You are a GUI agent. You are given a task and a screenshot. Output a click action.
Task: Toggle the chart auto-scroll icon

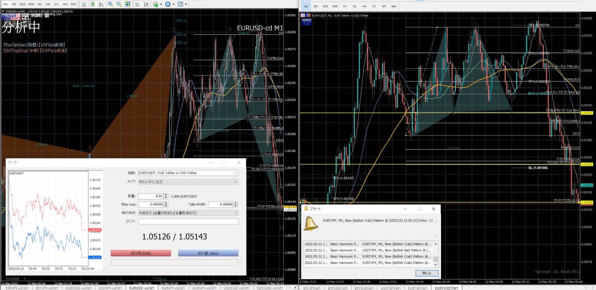[137, 4]
